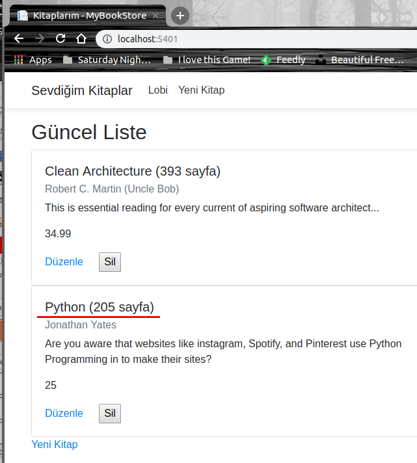
Task: Go to the browser home page icon
Action: pyautogui.click(x=81, y=38)
